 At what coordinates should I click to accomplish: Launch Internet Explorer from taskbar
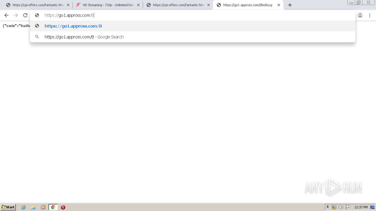click(x=23, y=207)
